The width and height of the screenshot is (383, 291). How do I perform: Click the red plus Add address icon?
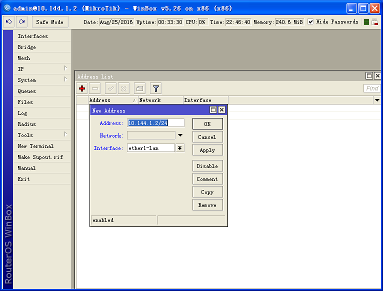point(82,88)
